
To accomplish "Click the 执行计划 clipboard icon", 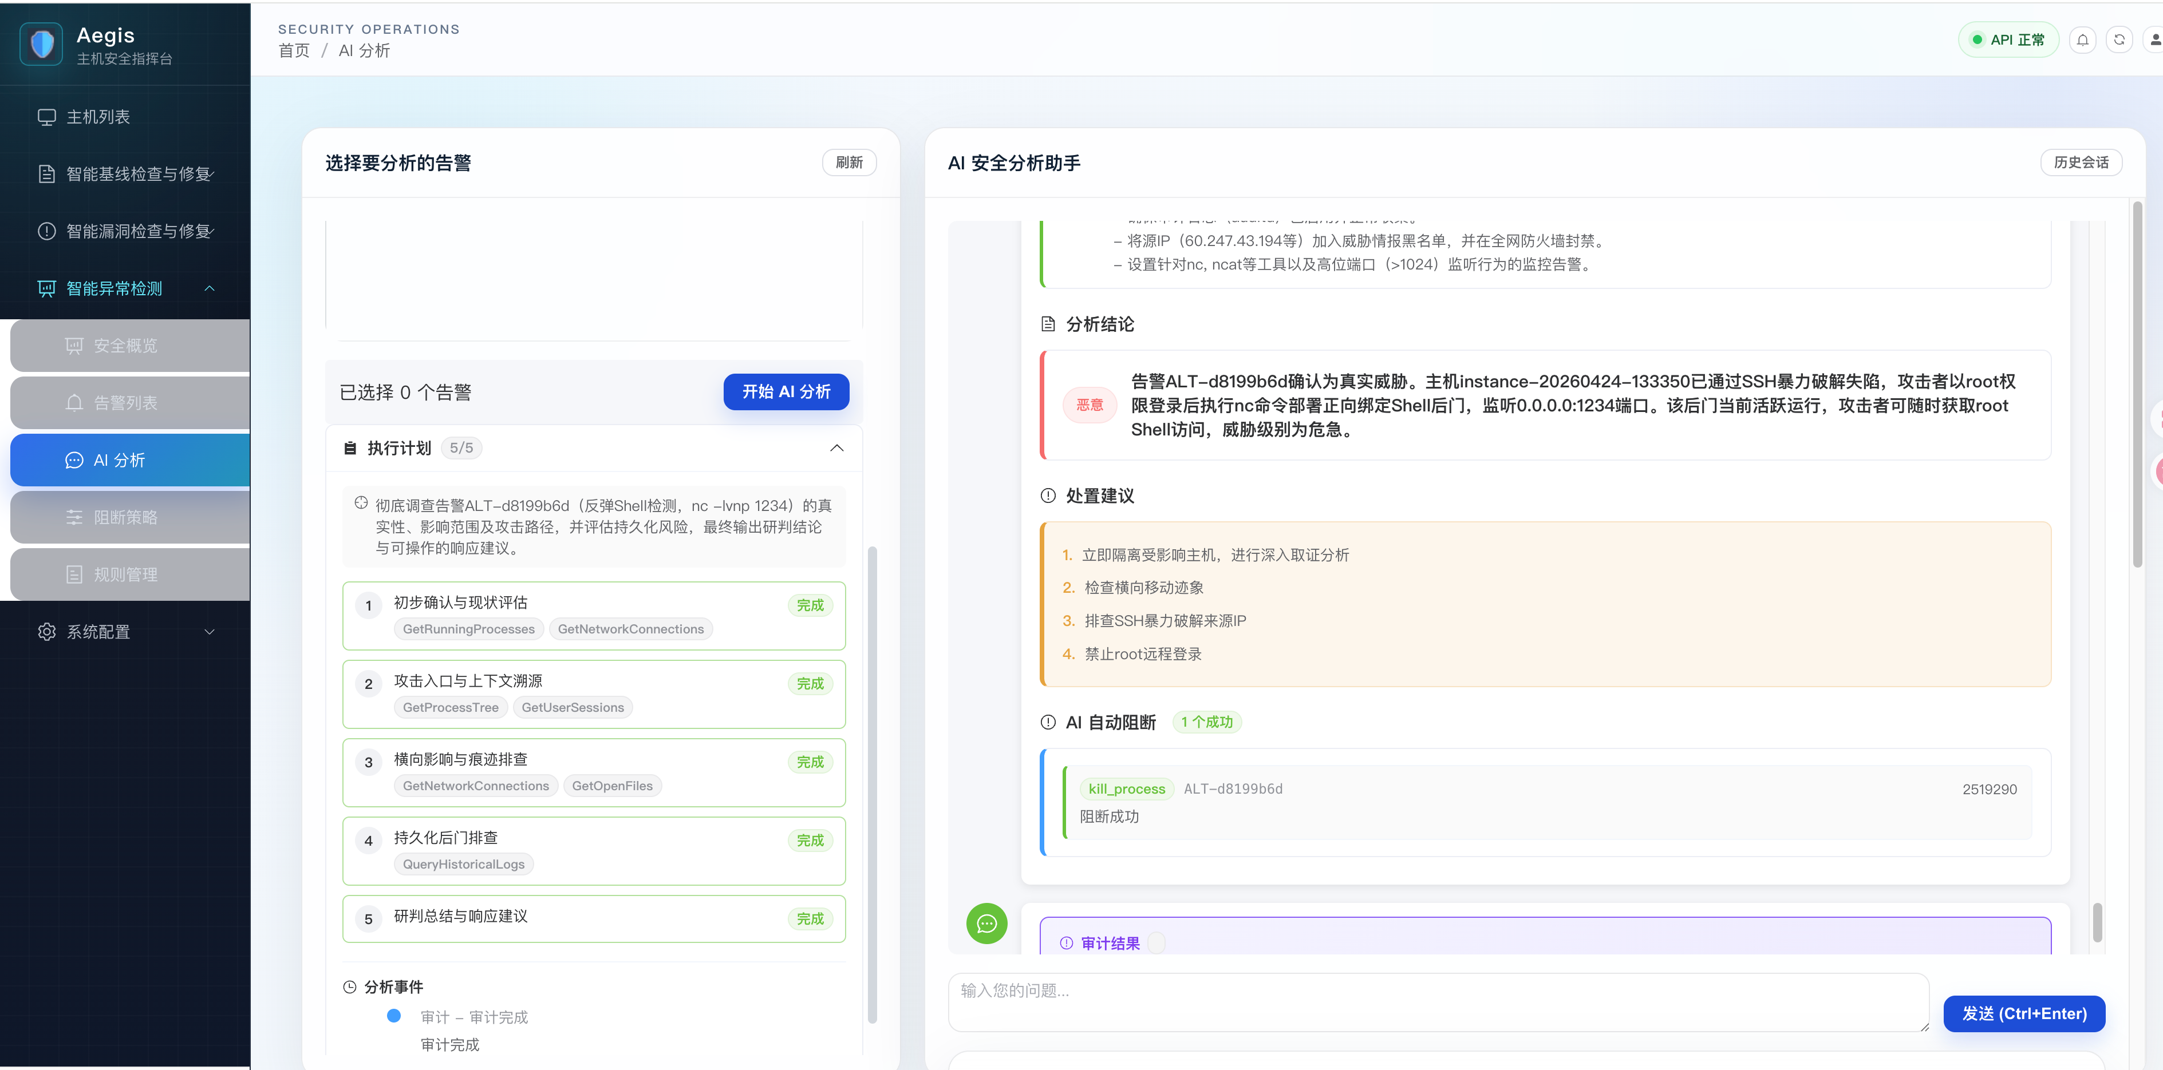I will 350,449.
